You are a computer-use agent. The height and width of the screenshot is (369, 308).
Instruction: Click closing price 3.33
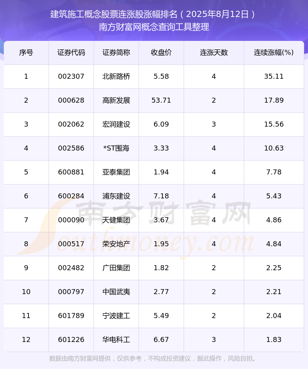[x=161, y=148]
